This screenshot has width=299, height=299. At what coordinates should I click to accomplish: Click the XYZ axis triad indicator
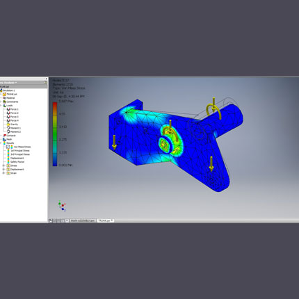[x=62, y=206]
